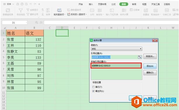Click the zoom magnifier icon by formula bar
This screenshot has width=179, height=110.
coord(37,23)
